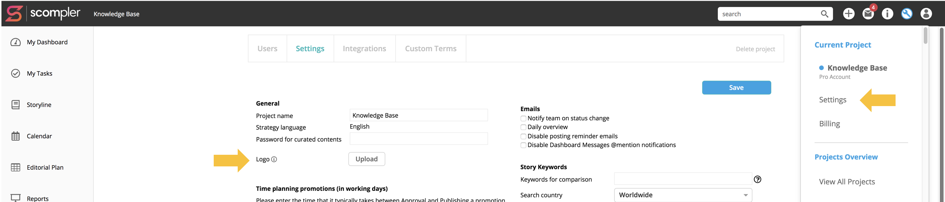945x202 pixels.
Task: Click the Project name input field
Action: 418,116
